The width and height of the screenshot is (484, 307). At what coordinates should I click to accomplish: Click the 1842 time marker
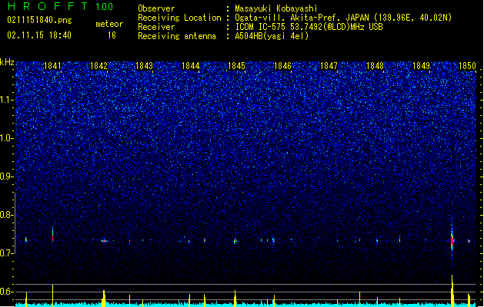(x=98, y=66)
